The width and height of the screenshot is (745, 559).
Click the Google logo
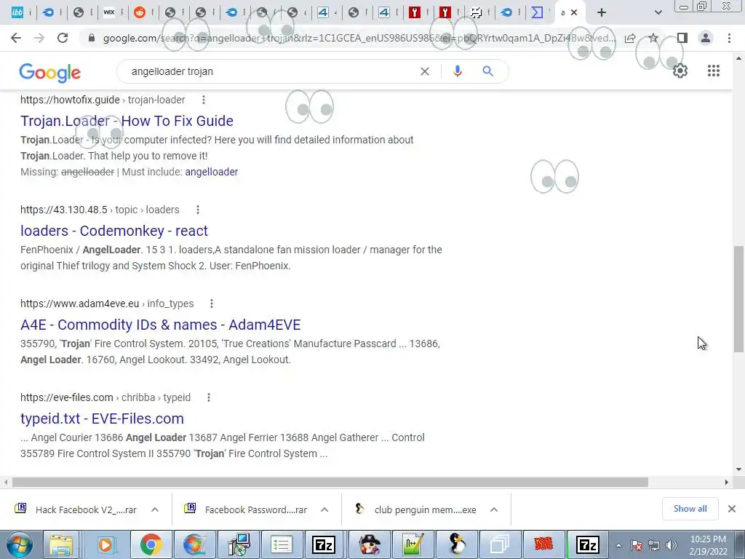(50, 72)
